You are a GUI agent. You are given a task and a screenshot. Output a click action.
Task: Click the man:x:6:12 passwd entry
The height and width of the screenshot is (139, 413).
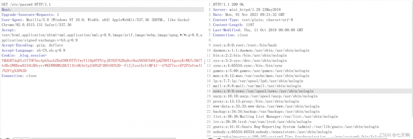coord(261,76)
